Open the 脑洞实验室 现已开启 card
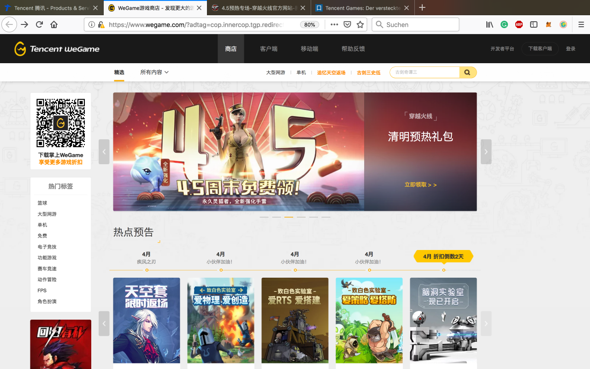 click(443, 321)
